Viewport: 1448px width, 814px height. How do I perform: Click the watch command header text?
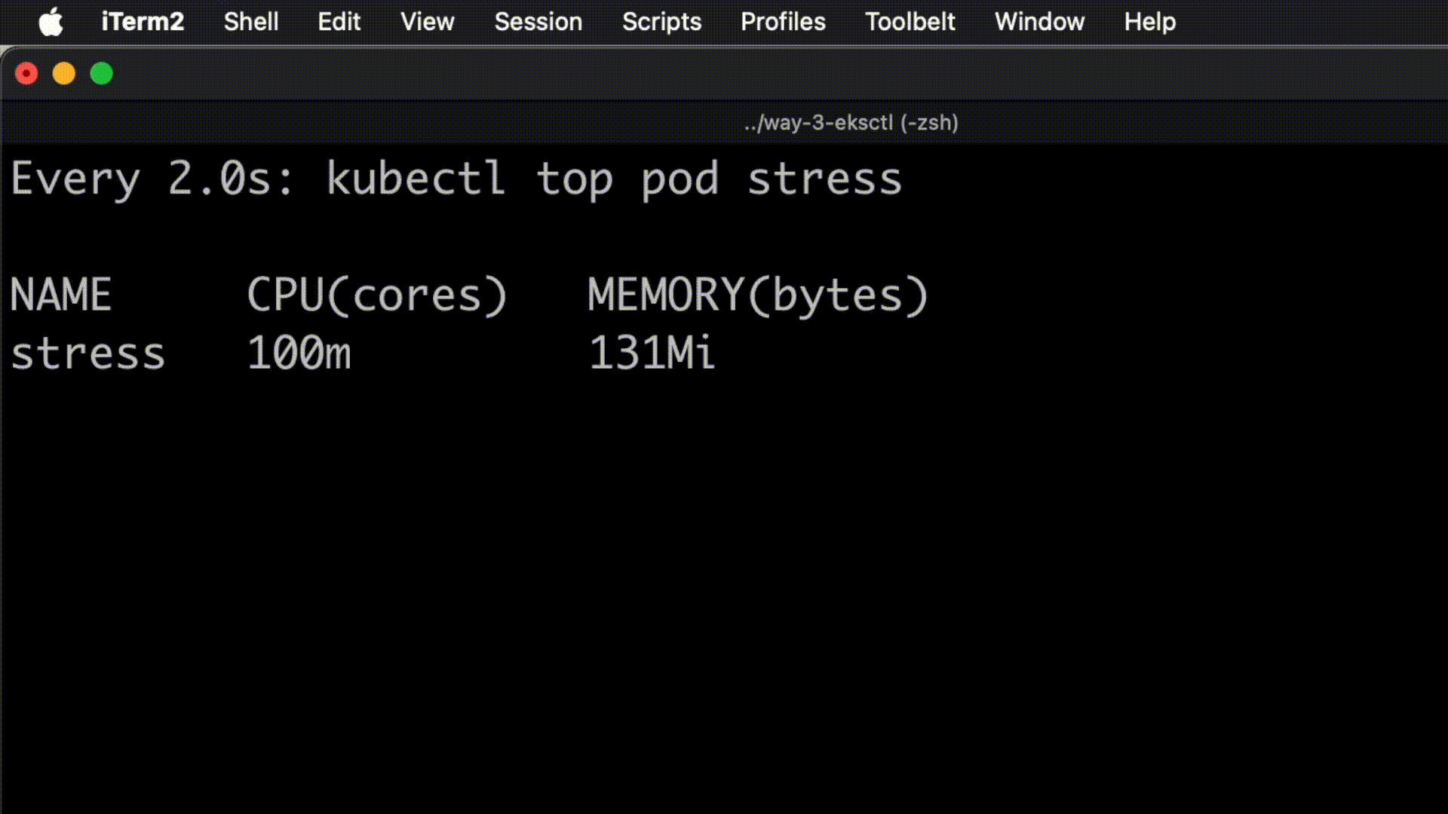456,180
